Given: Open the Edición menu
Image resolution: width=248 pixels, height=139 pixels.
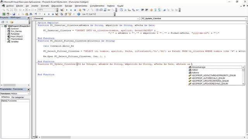Looking at the screenshot, I should (x=20, y=6).
